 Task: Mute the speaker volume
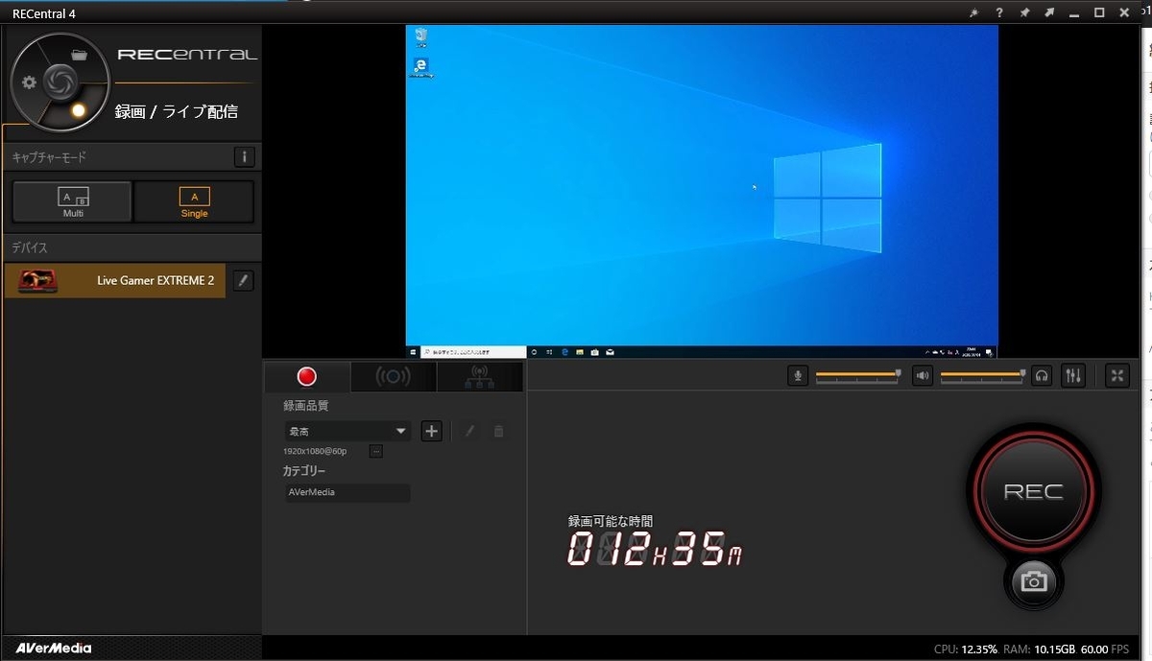[923, 376]
